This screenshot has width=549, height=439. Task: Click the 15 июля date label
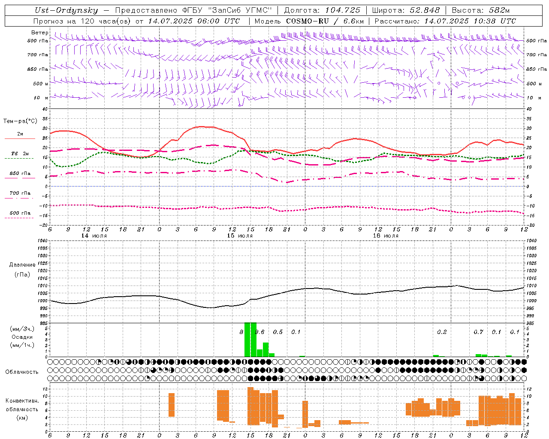click(240, 236)
